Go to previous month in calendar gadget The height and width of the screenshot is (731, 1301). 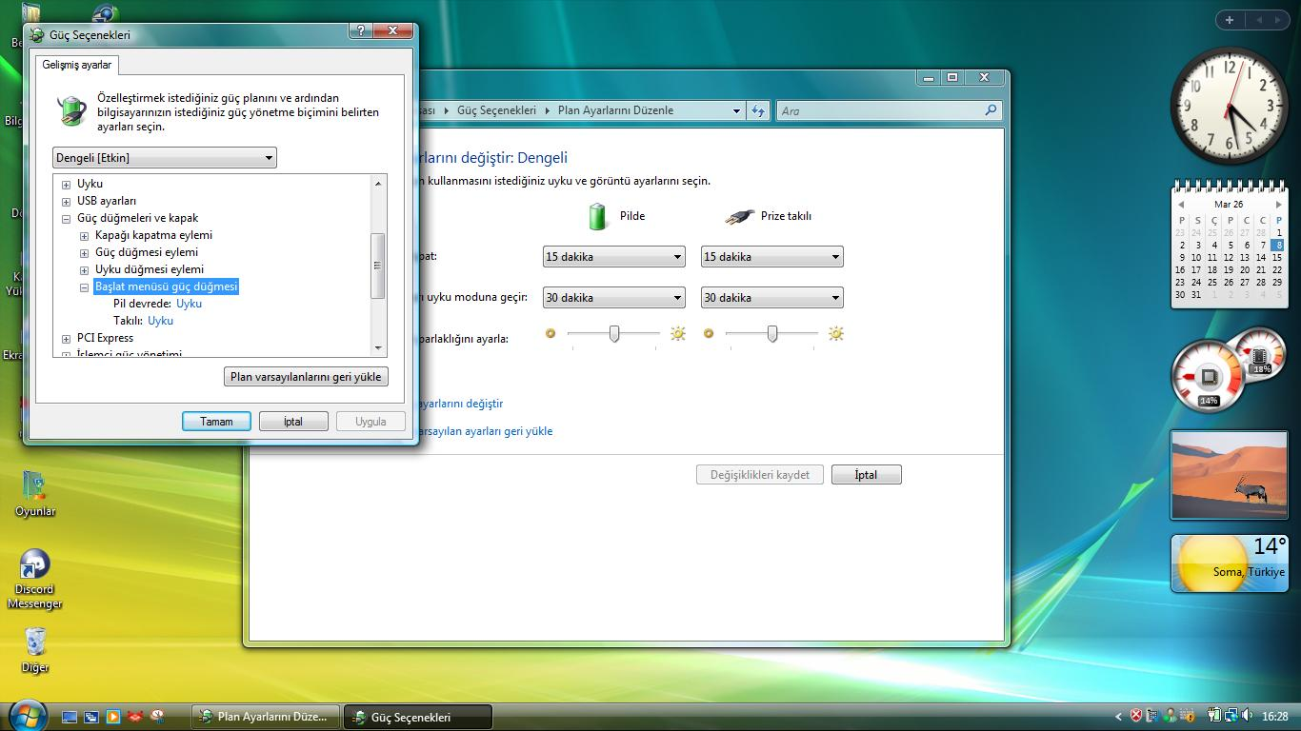1181,204
